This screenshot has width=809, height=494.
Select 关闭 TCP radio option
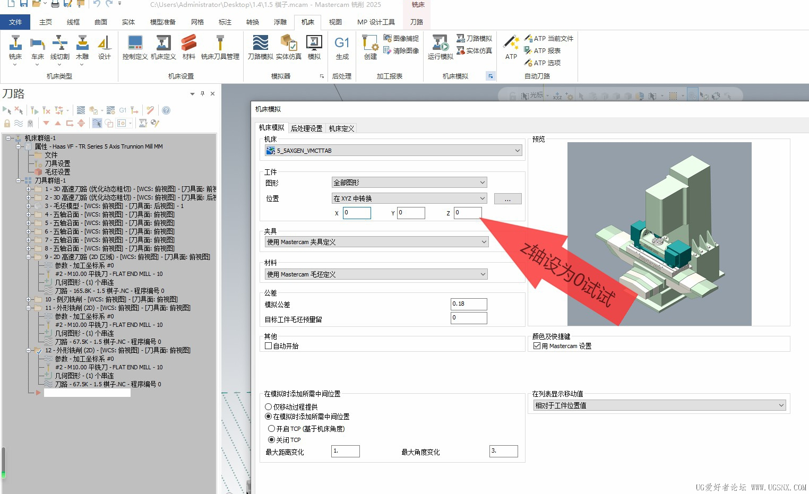tap(272, 440)
